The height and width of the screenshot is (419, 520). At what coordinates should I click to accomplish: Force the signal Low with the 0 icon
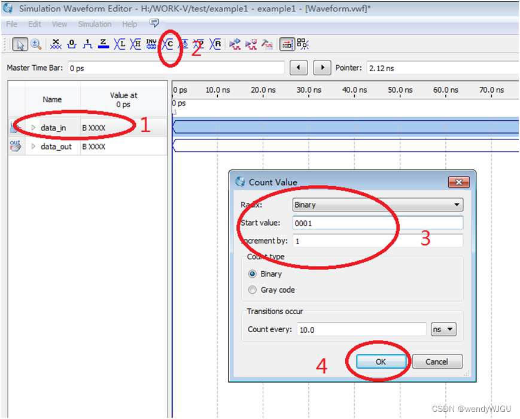(72, 44)
